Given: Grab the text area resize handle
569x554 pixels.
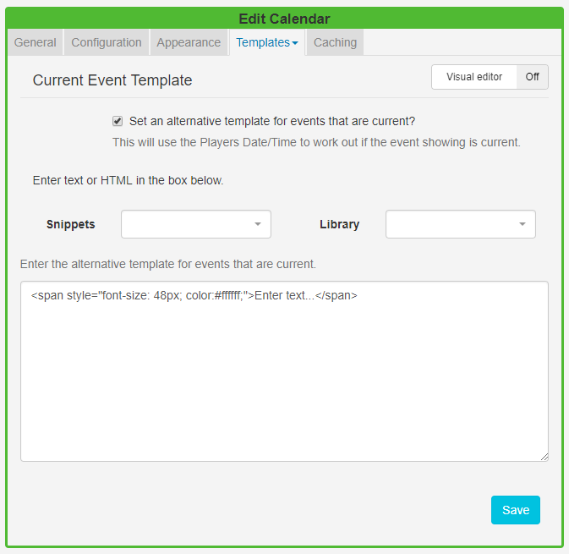Looking at the screenshot, I should [544, 457].
